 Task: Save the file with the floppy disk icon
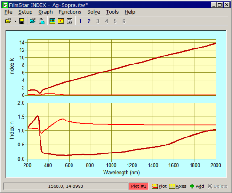[x=22, y=21]
